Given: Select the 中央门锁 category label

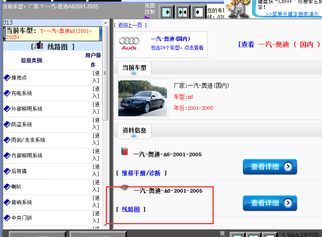Looking at the screenshot, I should [22, 218].
